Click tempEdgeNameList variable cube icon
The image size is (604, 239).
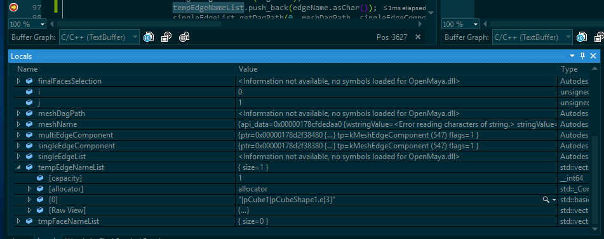29,167
